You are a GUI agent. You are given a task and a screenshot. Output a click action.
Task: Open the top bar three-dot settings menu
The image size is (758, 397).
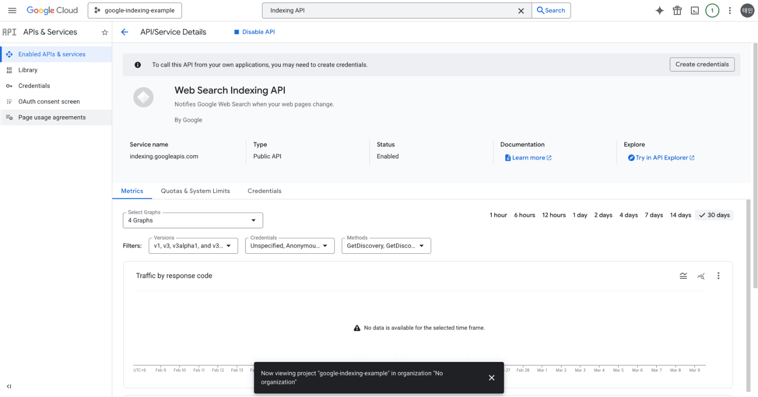click(730, 11)
